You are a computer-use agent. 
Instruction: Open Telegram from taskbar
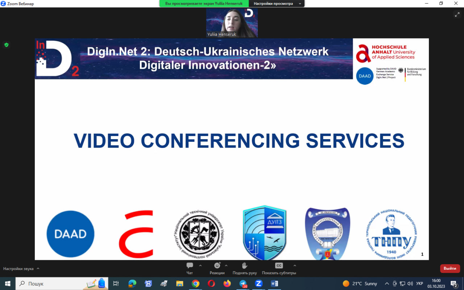point(243,283)
